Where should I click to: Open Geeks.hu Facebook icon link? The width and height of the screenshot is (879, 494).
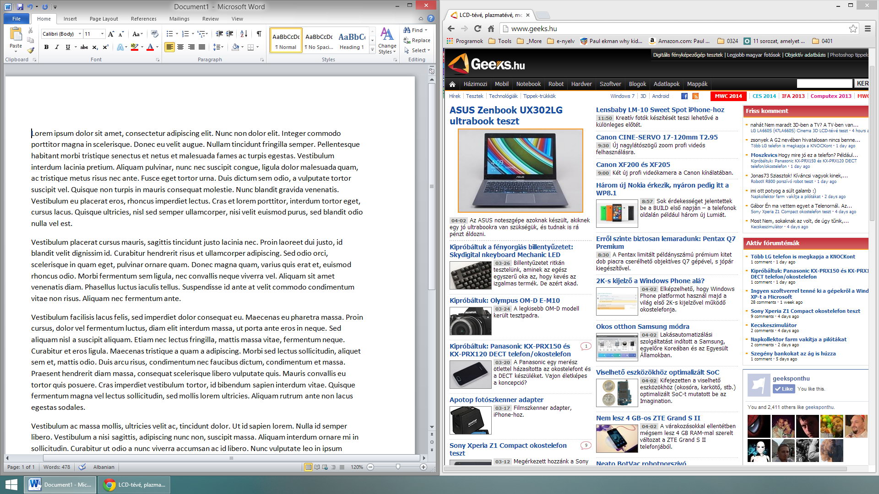point(684,96)
